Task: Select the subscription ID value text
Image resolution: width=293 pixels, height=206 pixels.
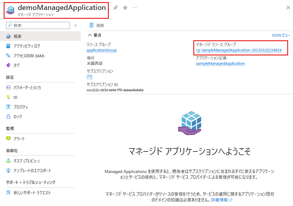Action: (115, 90)
